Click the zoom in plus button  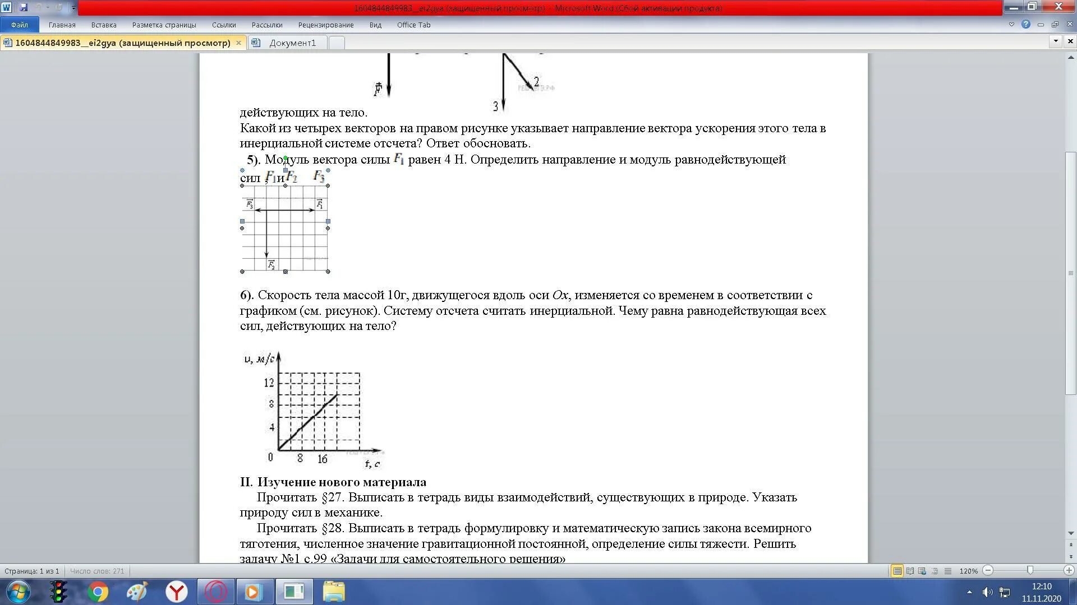[1069, 570]
